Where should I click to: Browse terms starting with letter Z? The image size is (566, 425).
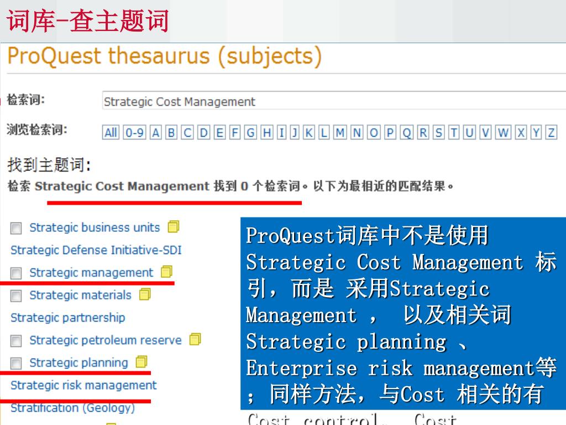(551, 133)
